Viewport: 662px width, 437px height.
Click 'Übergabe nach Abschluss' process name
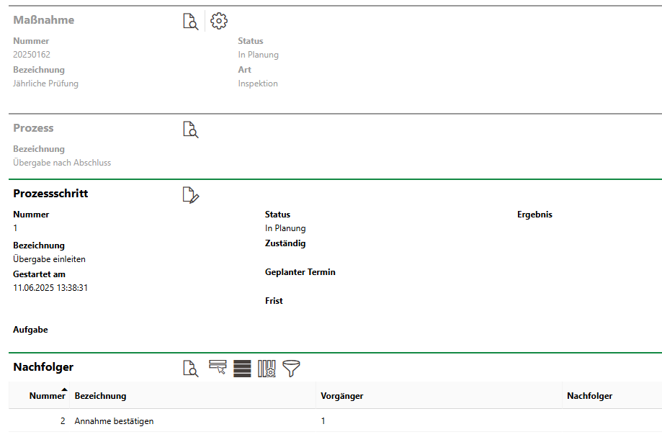click(62, 163)
